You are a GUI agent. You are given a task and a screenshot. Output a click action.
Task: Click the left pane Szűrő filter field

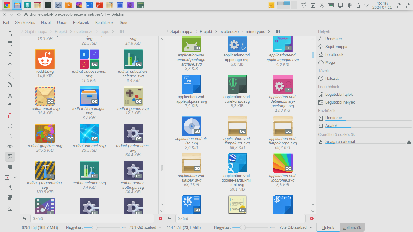[92, 218]
